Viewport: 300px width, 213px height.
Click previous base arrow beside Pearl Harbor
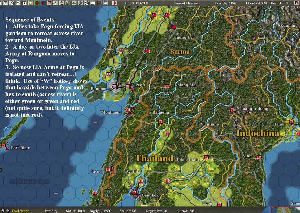click(3, 211)
